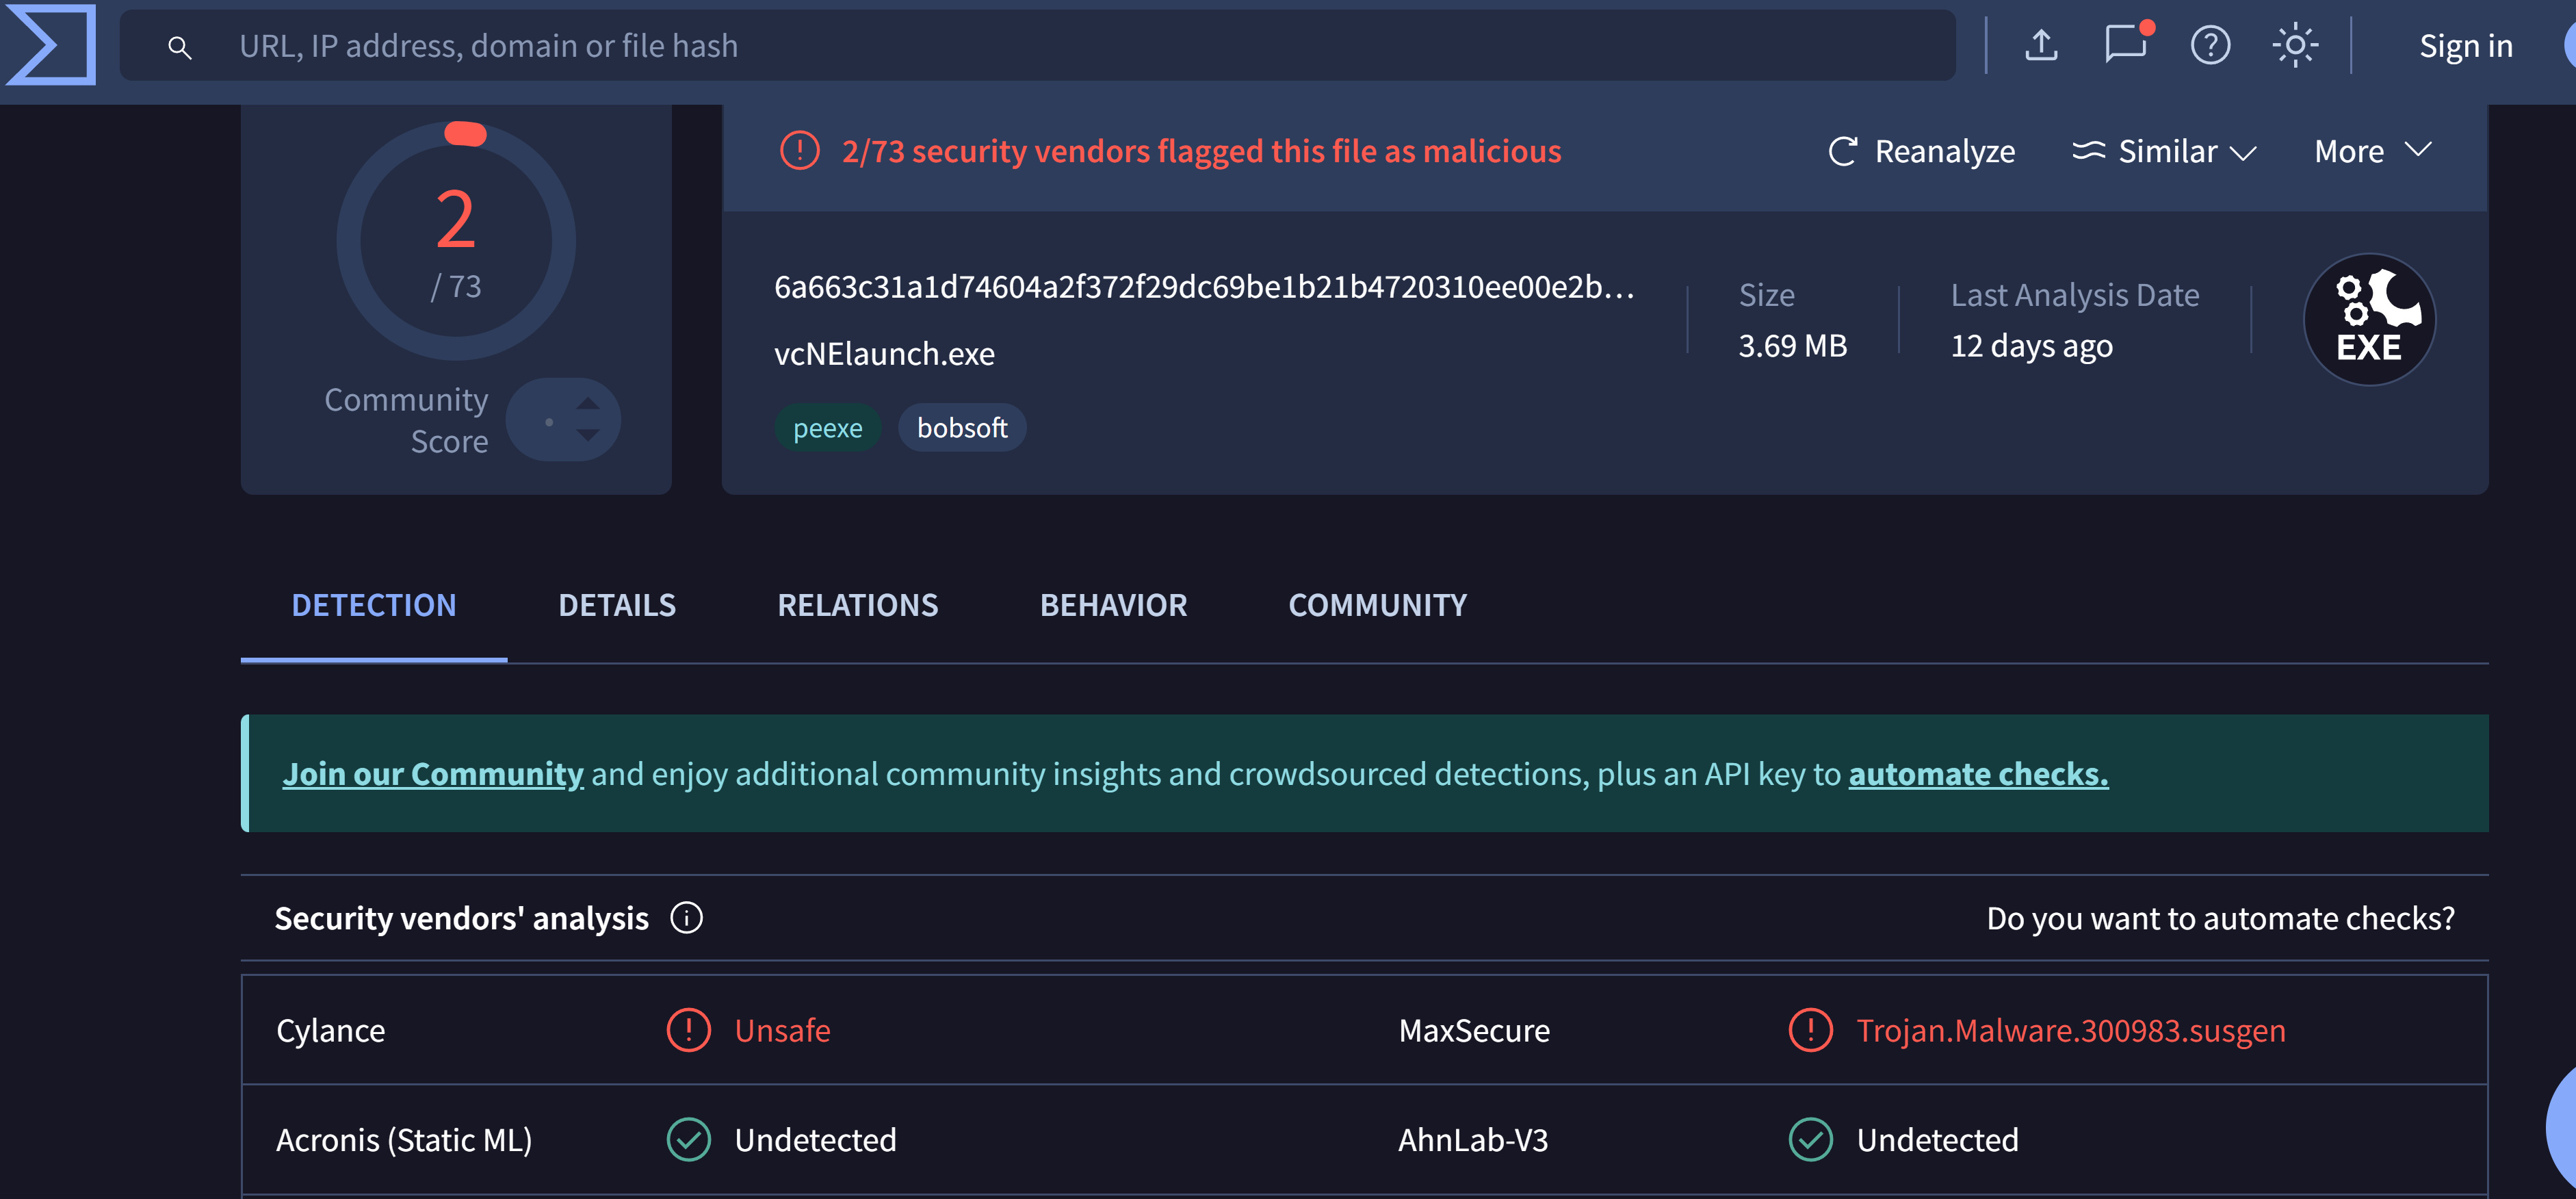
Task: Open the help question mark icon
Action: (x=2210, y=46)
